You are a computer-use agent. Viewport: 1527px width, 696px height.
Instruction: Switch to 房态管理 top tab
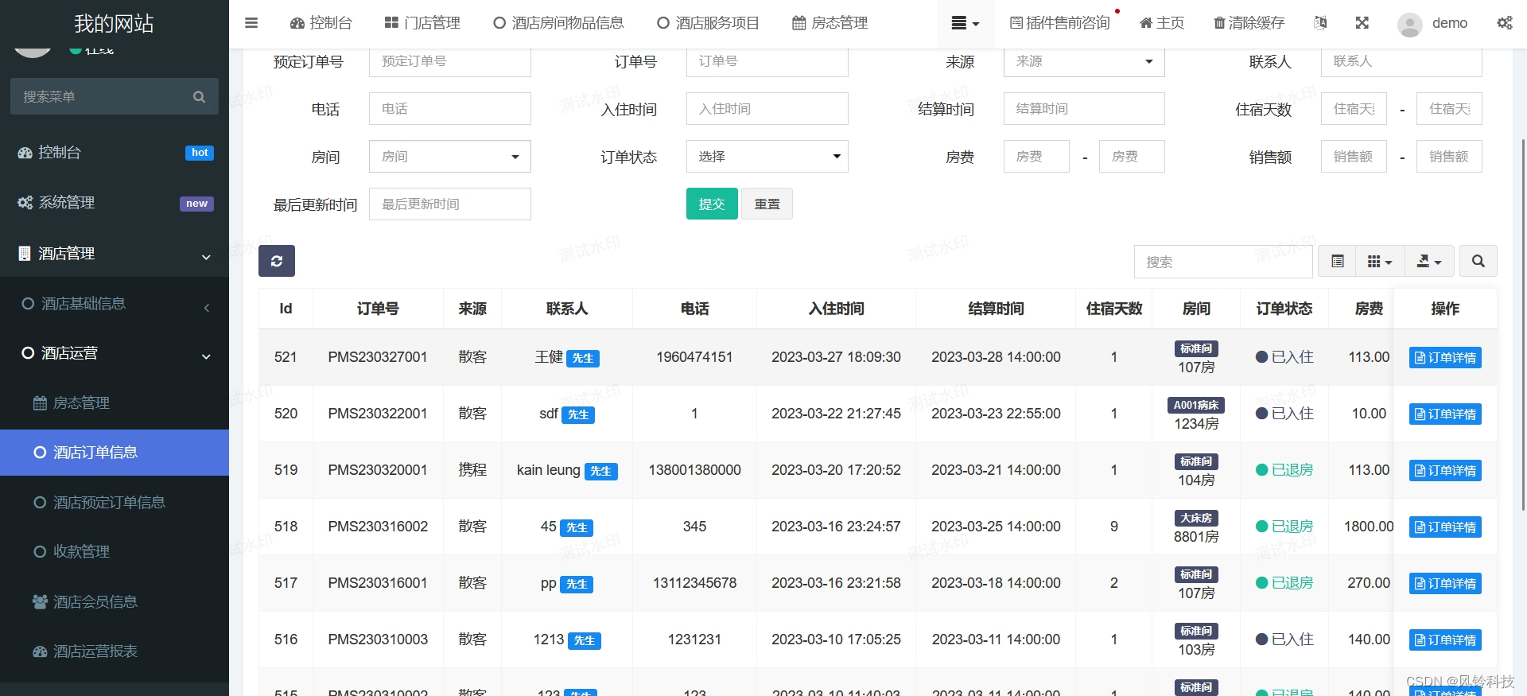[x=830, y=23]
